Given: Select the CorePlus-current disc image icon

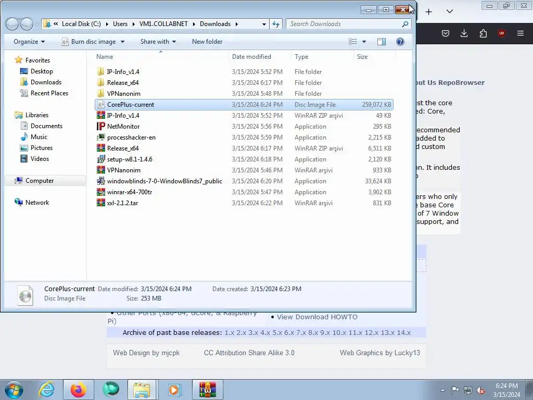Looking at the screenshot, I should coord(100,104).
